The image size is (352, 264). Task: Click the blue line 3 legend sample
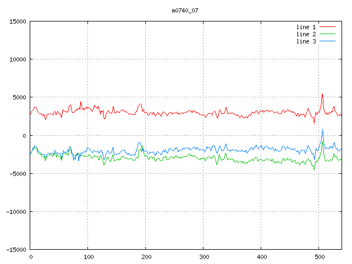pos(328,41)
